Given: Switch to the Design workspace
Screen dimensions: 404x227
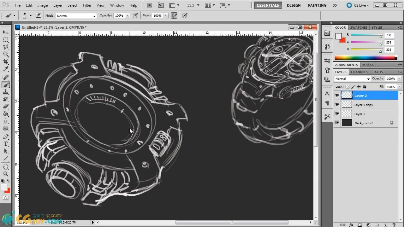Looking at the screenshot, I should 294,5.
